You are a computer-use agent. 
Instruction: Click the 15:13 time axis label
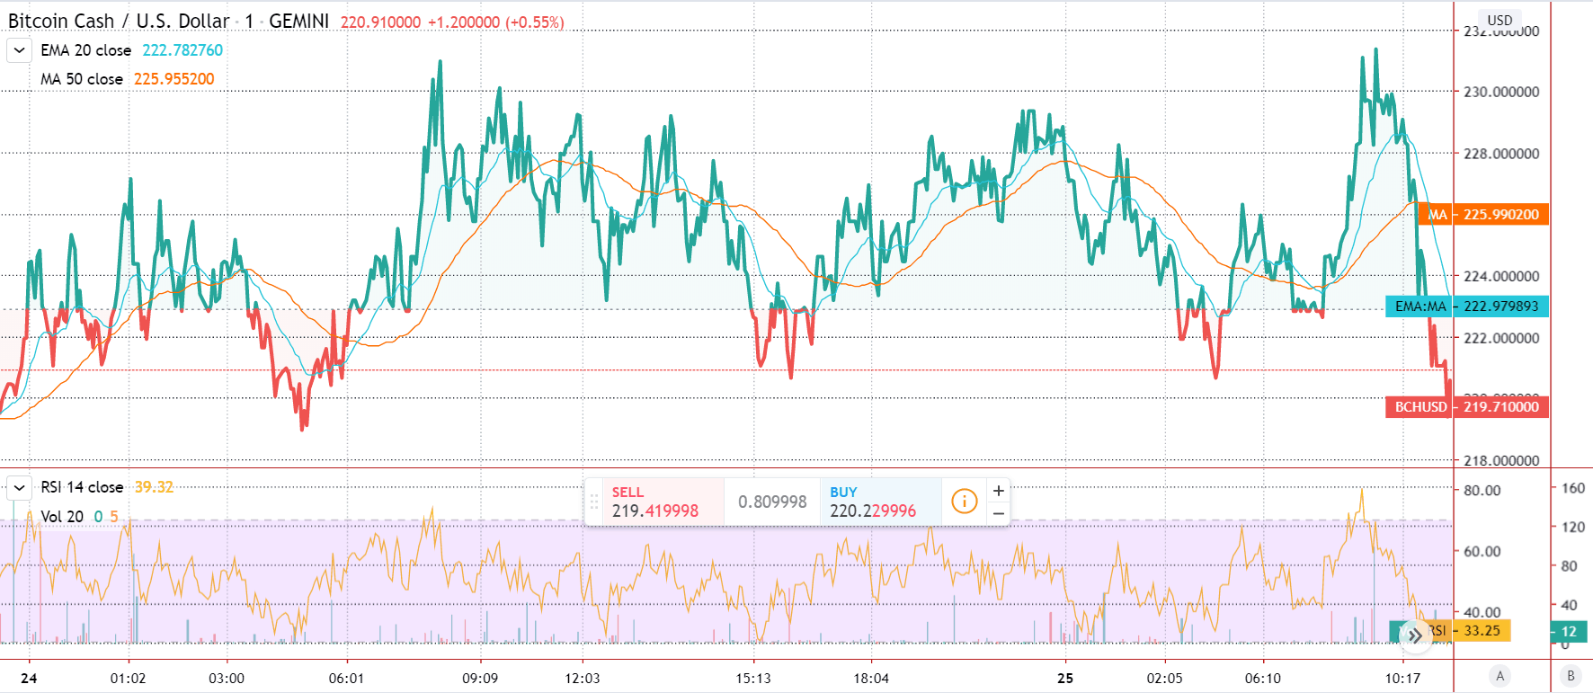pyautogui.click(x=753, y=679)
